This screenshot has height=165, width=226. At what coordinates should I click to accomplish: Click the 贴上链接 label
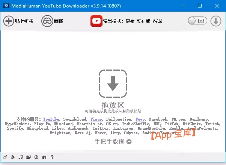24,21
